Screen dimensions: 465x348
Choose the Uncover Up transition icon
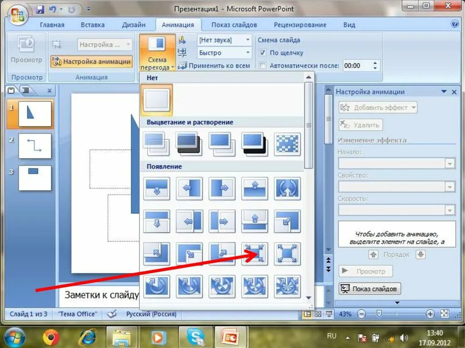point(254,221)
